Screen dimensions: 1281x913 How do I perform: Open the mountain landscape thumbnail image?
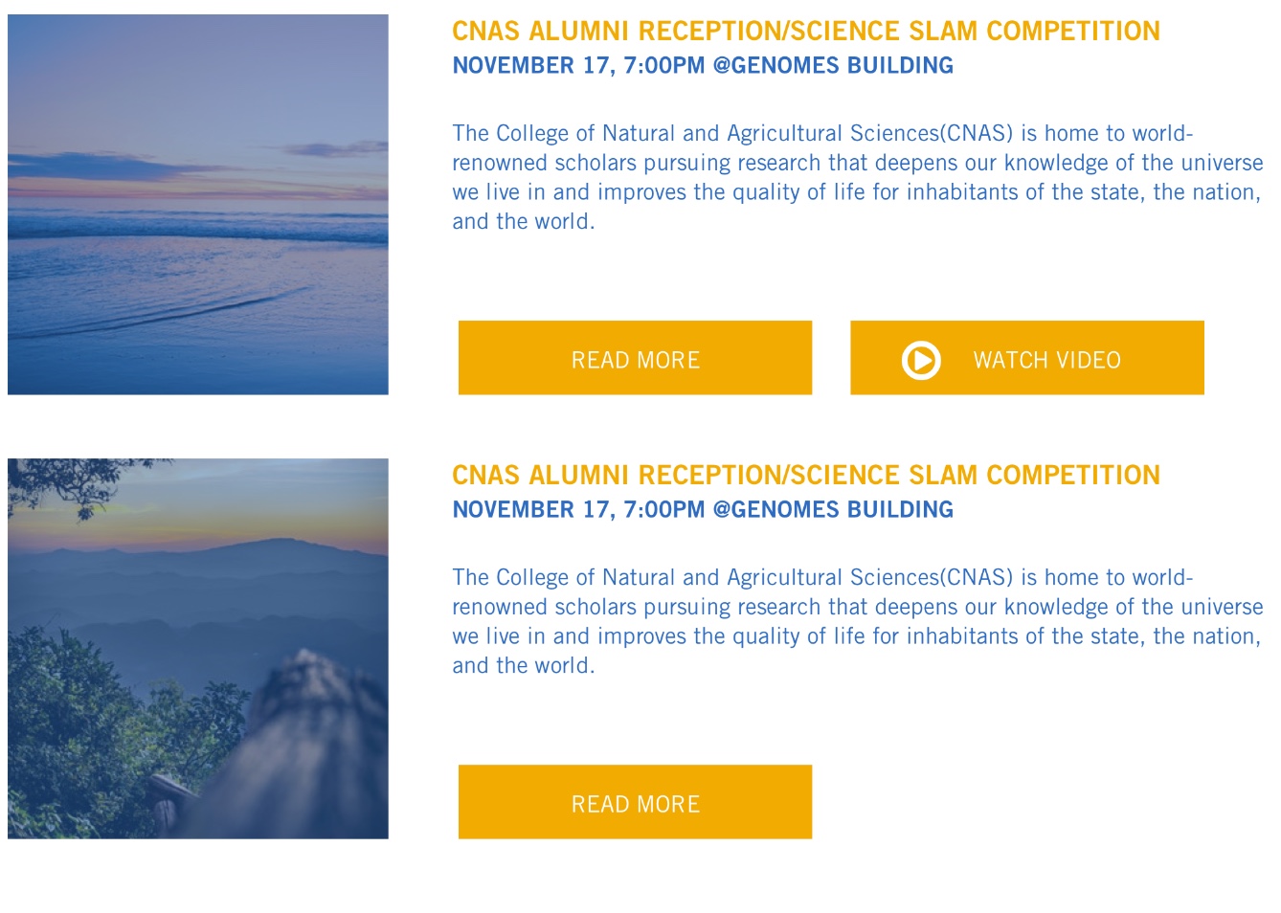(198, 648)
